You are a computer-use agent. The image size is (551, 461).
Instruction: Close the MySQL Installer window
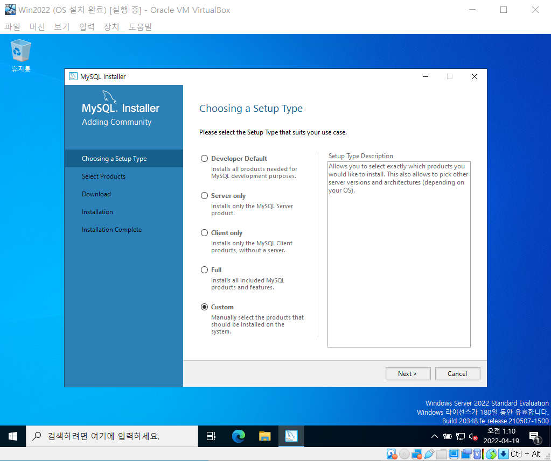[475, 76]
